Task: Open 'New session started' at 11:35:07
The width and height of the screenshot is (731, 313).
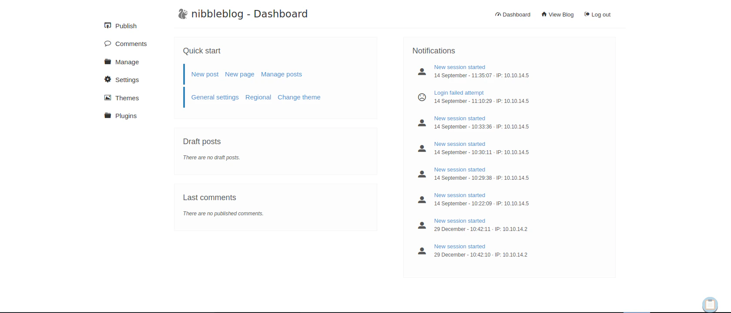Action: point(459,67)
